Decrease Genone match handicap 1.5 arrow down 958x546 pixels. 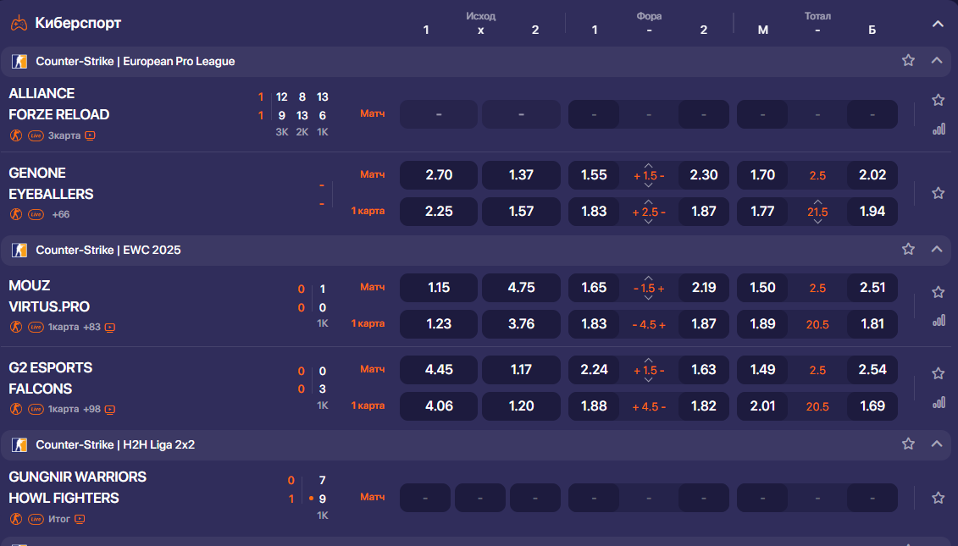(x=648, y=185)
